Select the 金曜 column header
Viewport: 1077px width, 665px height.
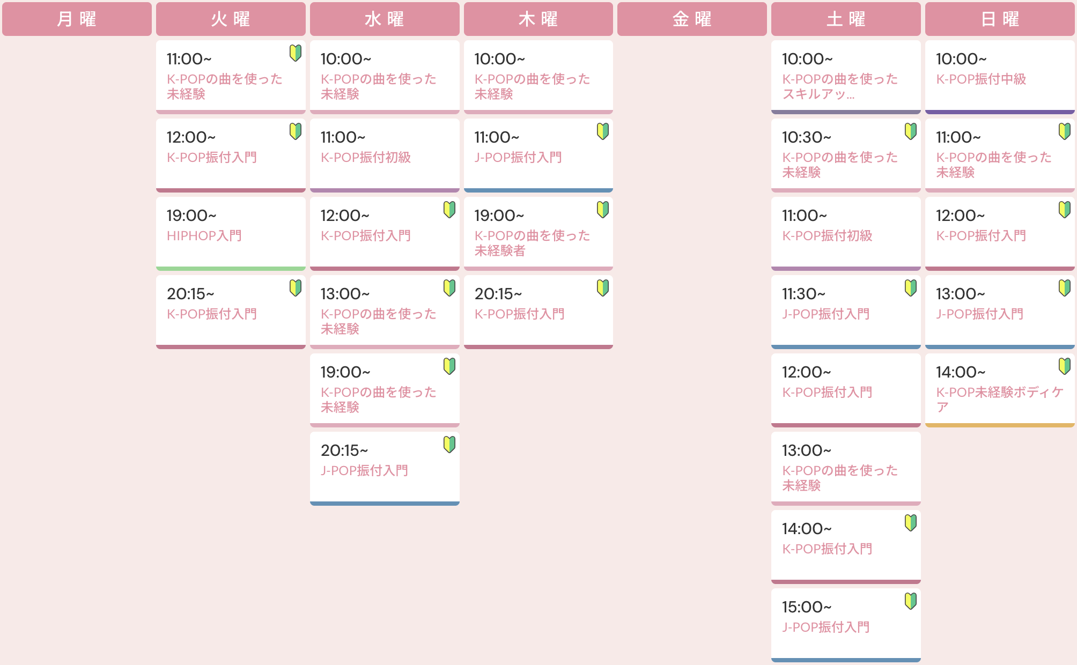point(692,19)
